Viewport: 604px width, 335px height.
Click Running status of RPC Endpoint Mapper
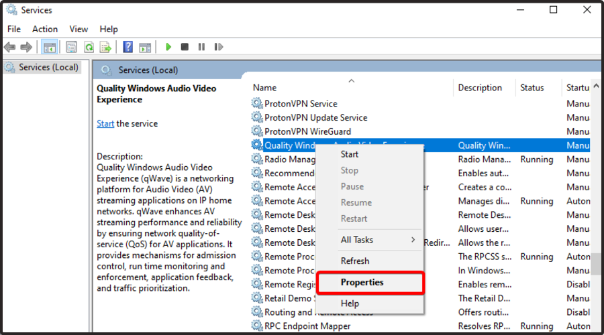tap(537, 326)
